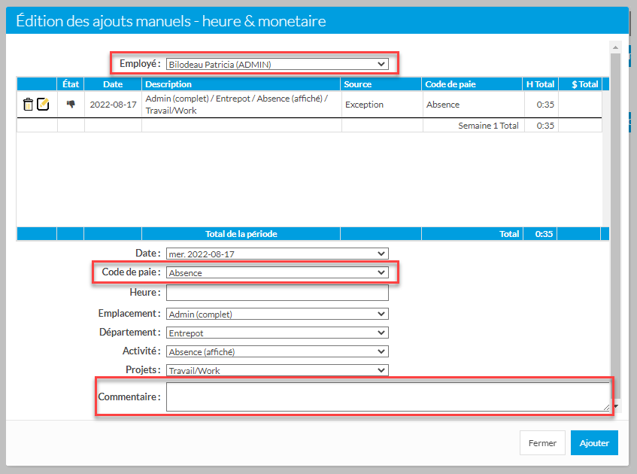Open the Emplacement dropdown
The height and width of the screenshot is (474, 637).
(x=277, y=314)
